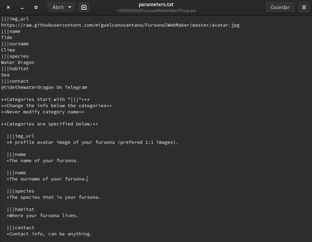Close the parameters.txt window
The image size is (312, 242).
coord(8,7)
